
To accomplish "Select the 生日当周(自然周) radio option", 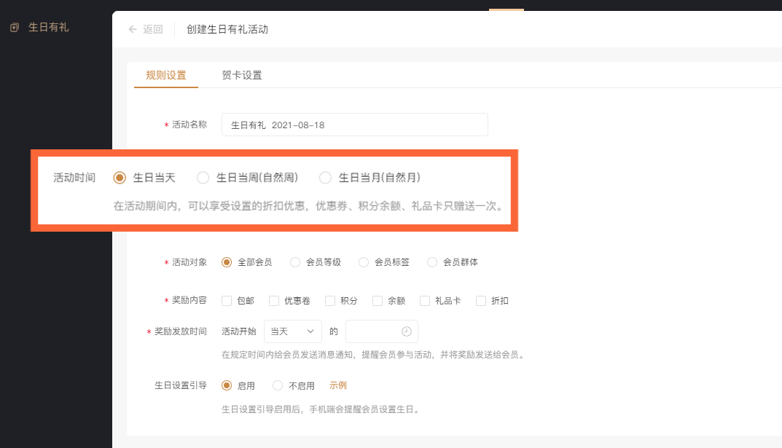I will (203, 178).
